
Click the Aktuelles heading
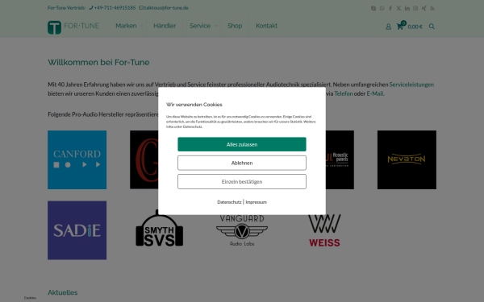click(63, 292)
